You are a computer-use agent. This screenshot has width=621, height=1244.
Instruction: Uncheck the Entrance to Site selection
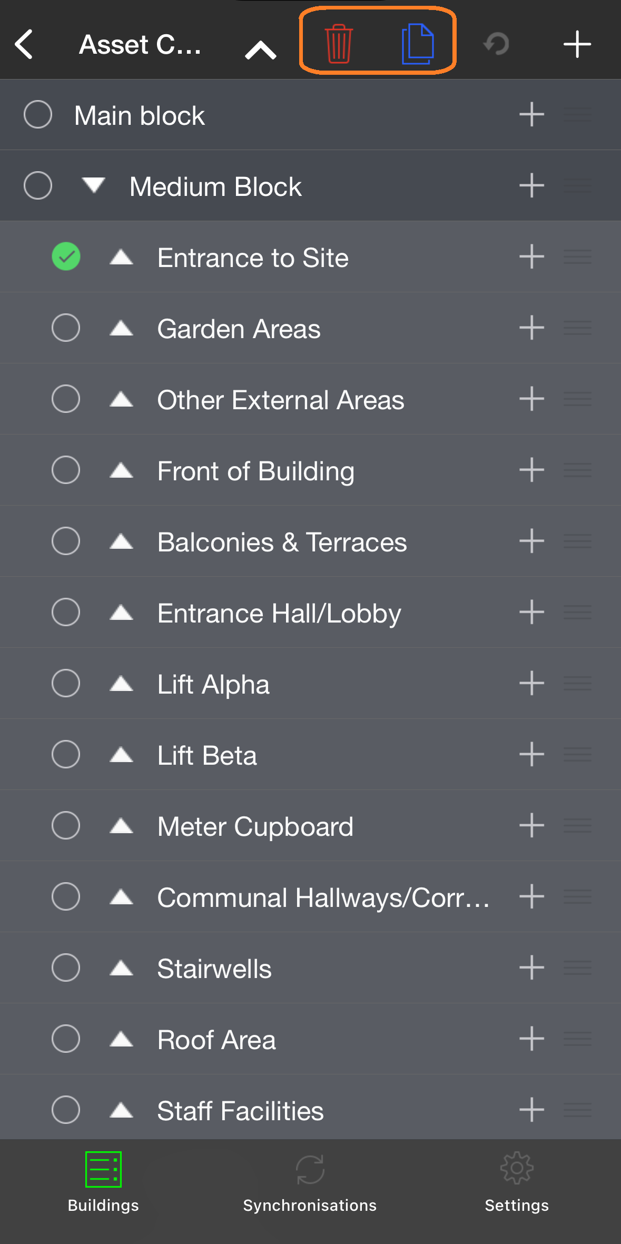[66, 256]
